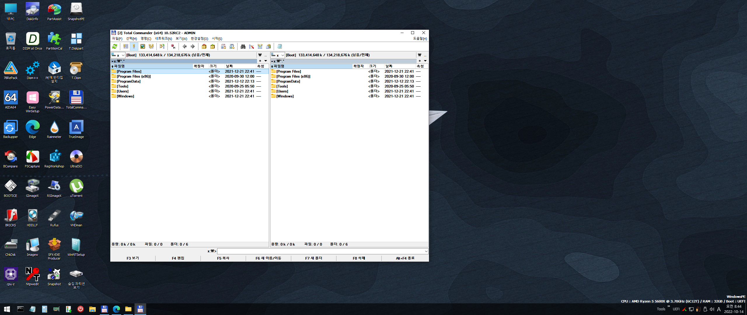The height and width of the screenshot is (315, 747).
Task: Open the 파일(F) menu
Action: click(117, 38)
